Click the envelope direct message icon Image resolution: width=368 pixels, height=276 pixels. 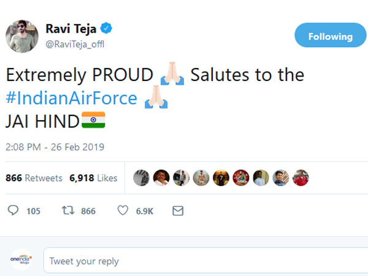coord(178,211)
